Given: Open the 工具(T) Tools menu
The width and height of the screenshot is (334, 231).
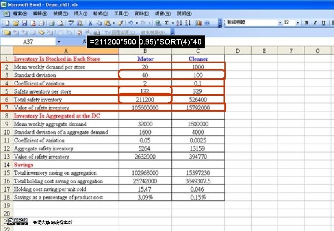Looking at the screenshot, I should point(121,14).
